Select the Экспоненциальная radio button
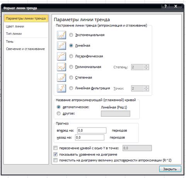186x178 pixels. (x=71, y=35)
